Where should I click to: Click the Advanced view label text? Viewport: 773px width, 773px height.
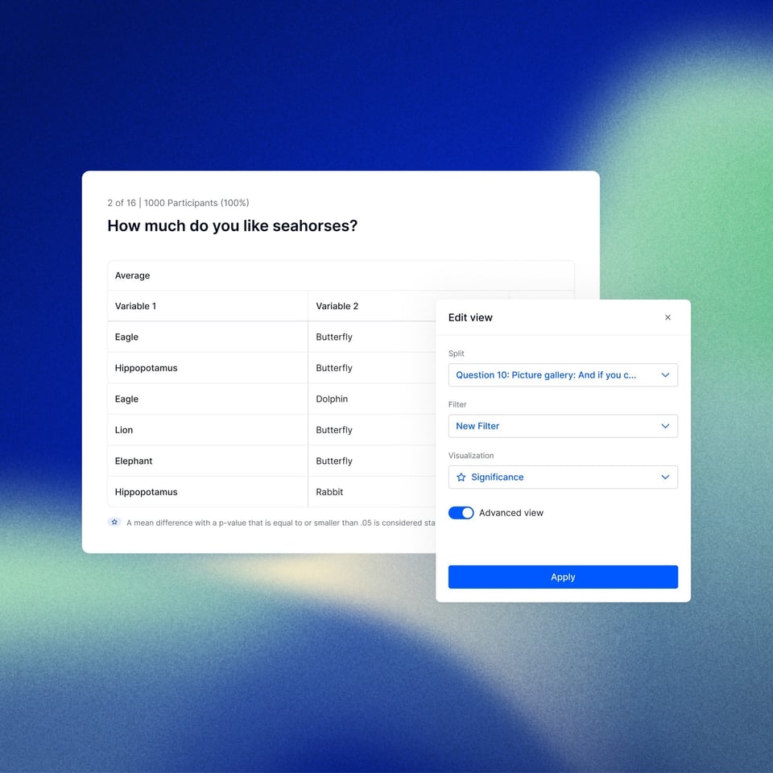point(511,513)
